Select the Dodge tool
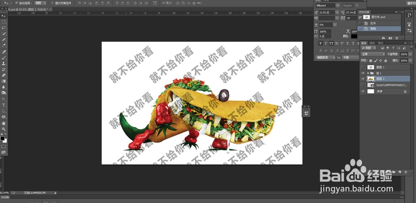Image resolution: width=416 pixels, height=203 pixels. (x=4, y=93)
